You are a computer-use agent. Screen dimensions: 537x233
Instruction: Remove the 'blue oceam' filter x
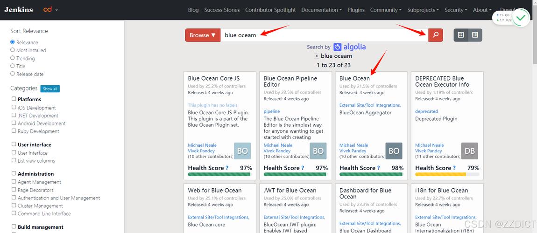coord(317,56)
